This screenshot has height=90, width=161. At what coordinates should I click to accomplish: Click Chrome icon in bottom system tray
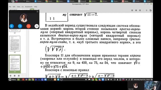point(93,79)
